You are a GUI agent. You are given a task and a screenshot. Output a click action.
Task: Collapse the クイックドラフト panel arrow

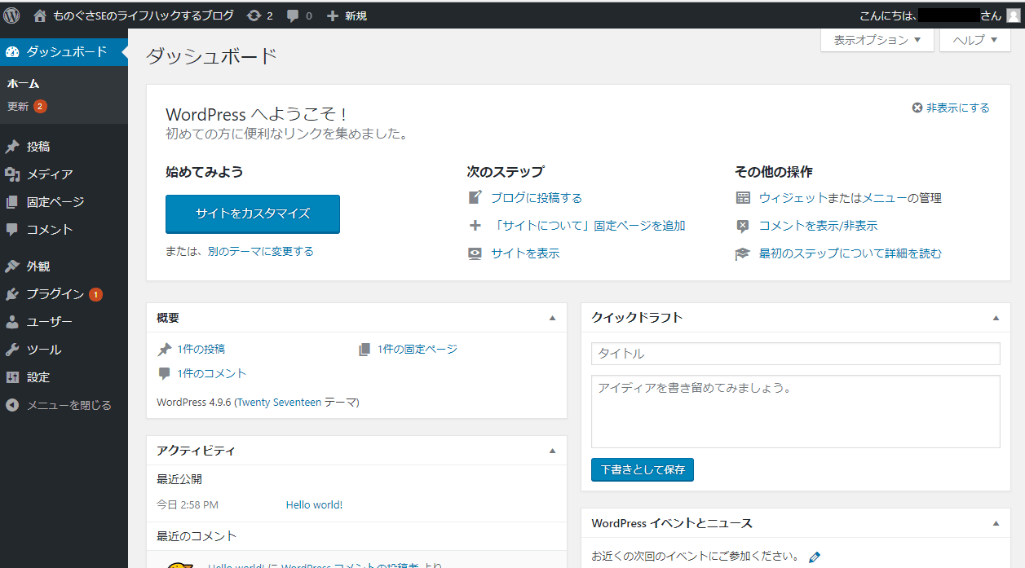(996, 318)
